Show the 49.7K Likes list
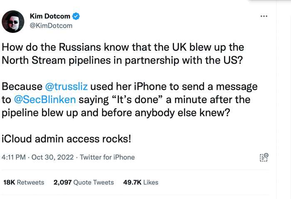The image size is (291, 199). click(141, 182)
